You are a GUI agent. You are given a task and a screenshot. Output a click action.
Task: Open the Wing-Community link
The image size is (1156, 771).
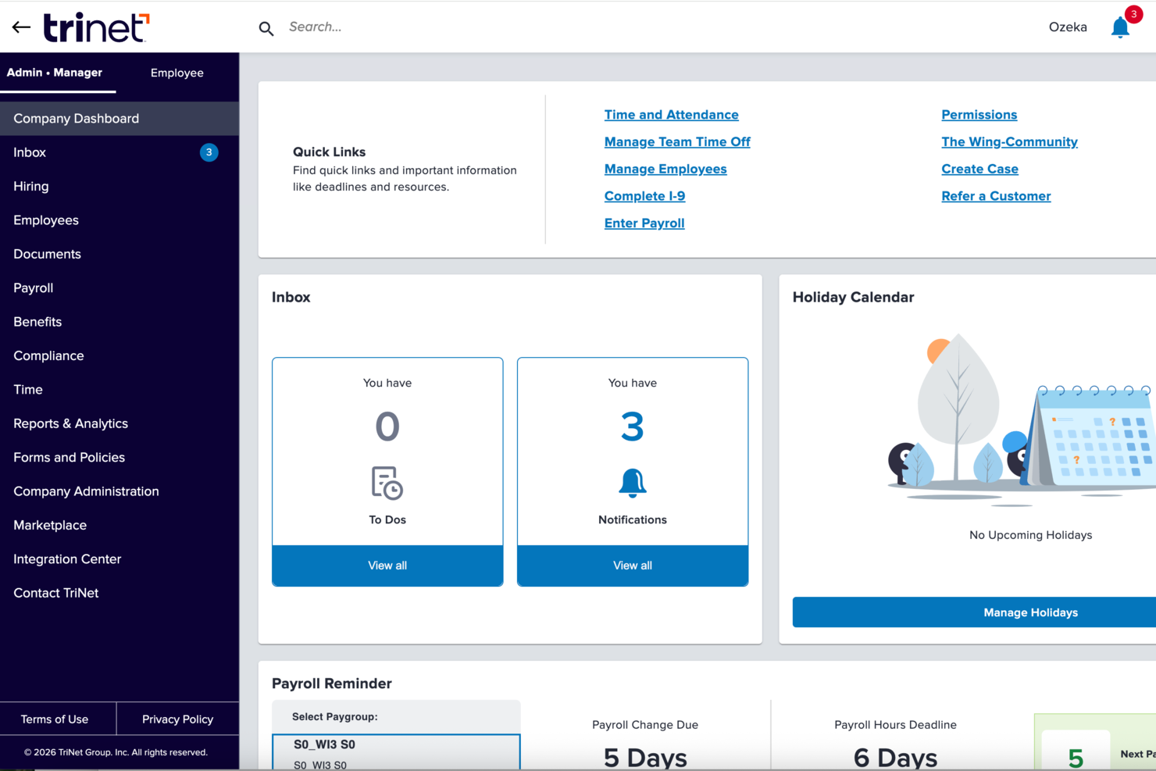pos(1009,141)
